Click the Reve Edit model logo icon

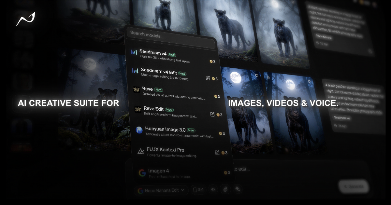pos(138,110)
